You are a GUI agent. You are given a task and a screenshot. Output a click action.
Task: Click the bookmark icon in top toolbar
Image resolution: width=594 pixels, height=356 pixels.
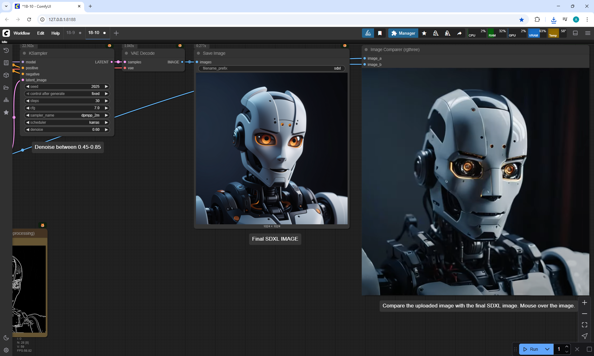(x=380, y=33)
